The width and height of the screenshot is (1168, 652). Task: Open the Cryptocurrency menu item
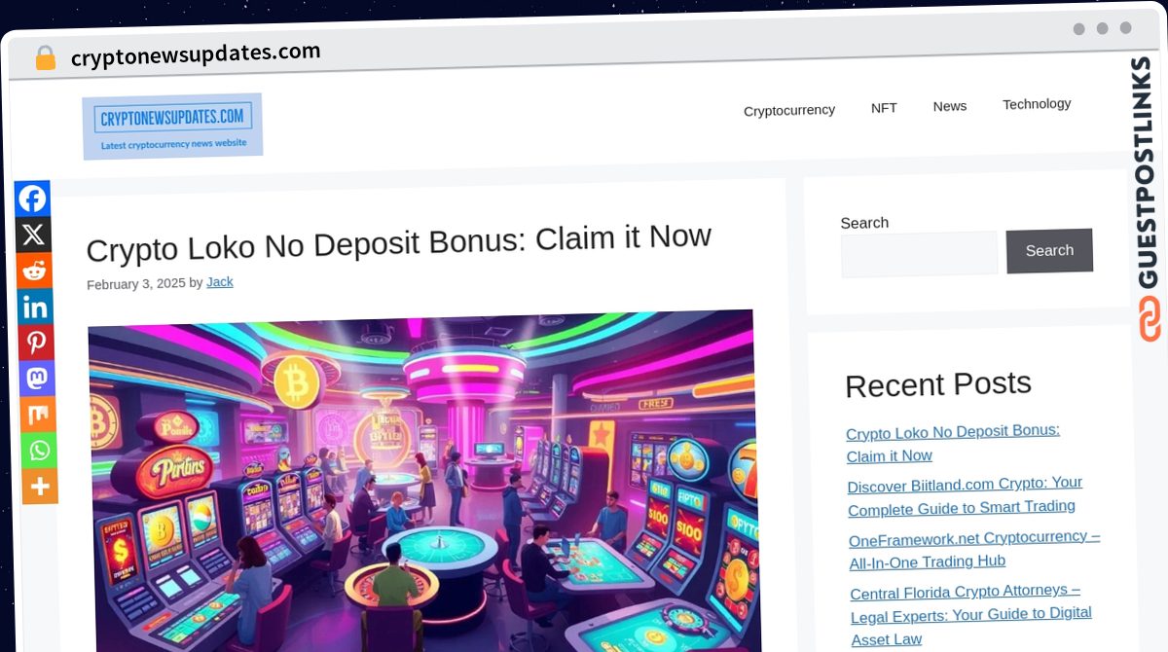pyautogui.click(x=789, y=110)
